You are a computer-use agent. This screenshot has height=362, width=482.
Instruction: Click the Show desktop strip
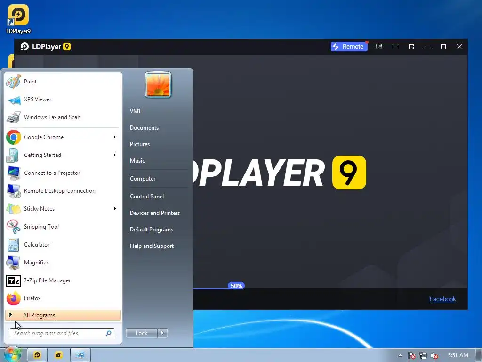(x=479, y=355)
